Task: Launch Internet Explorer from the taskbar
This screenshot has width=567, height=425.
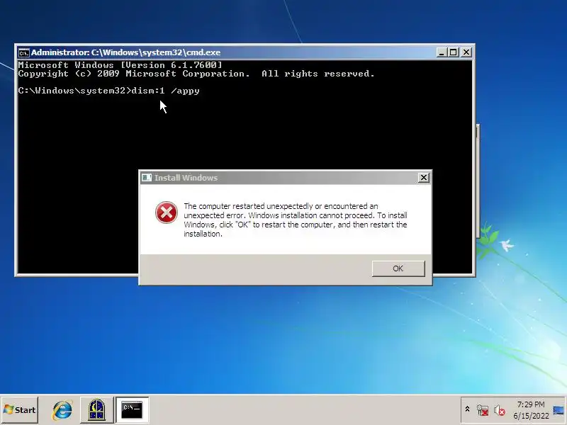Action: click(62, 410)
